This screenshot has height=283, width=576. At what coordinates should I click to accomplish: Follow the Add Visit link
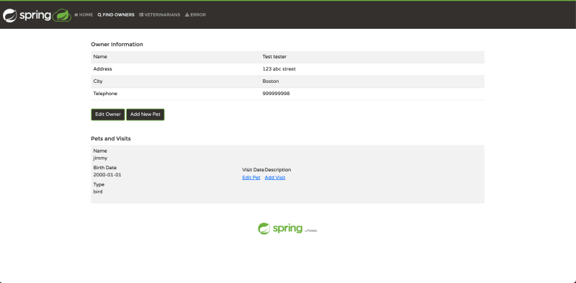(275, 178)
